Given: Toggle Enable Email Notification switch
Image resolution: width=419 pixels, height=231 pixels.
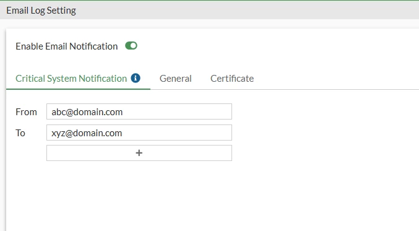Looking at the screenshot, I should 131,46.
